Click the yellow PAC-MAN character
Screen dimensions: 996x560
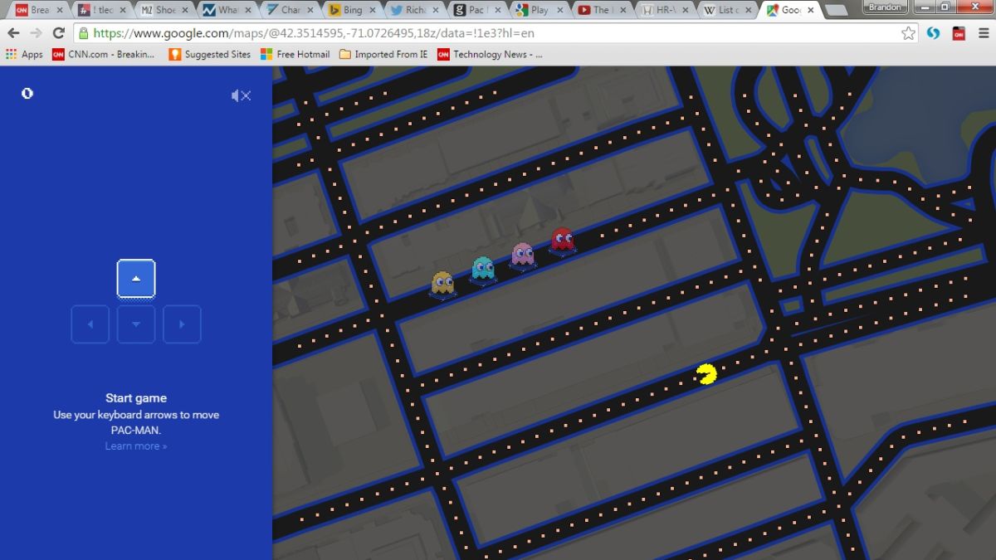pos(706,374)
